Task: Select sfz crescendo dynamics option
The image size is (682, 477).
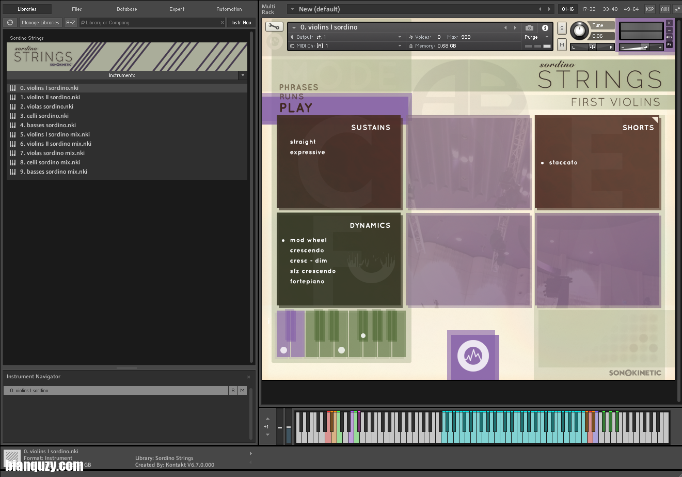Action: (313, 271)
